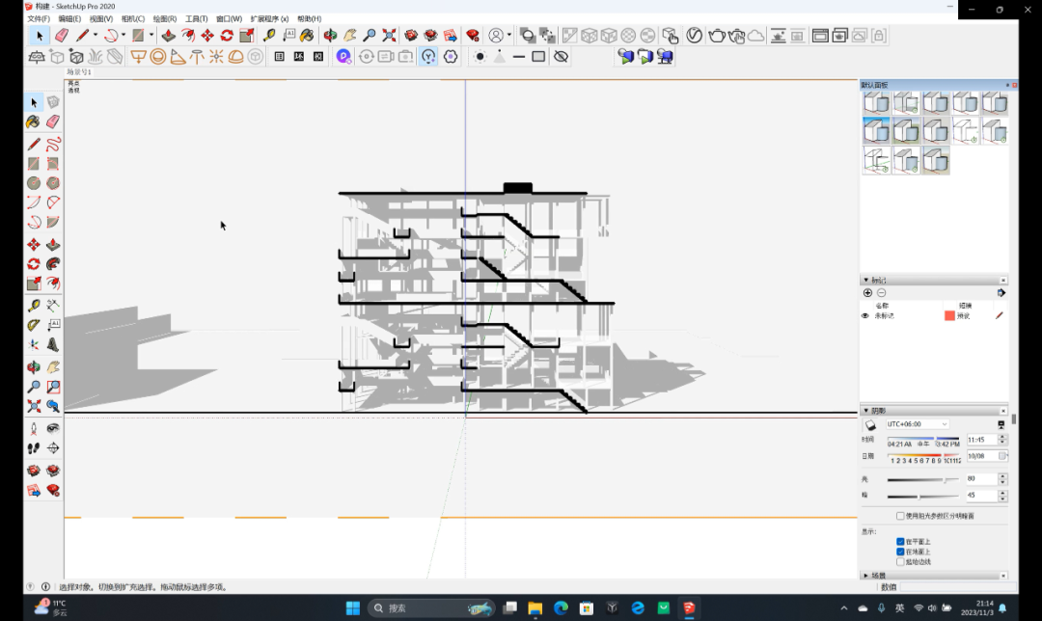The height and width of the screenshot is (621, 1042).
Task: Activate the Orbit tool in top toolbar
Action: click(x=330, y=36)
